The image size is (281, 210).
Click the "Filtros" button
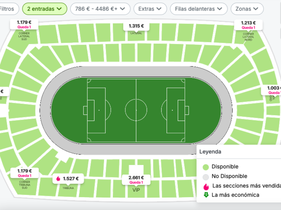click(x=7, y=9)
